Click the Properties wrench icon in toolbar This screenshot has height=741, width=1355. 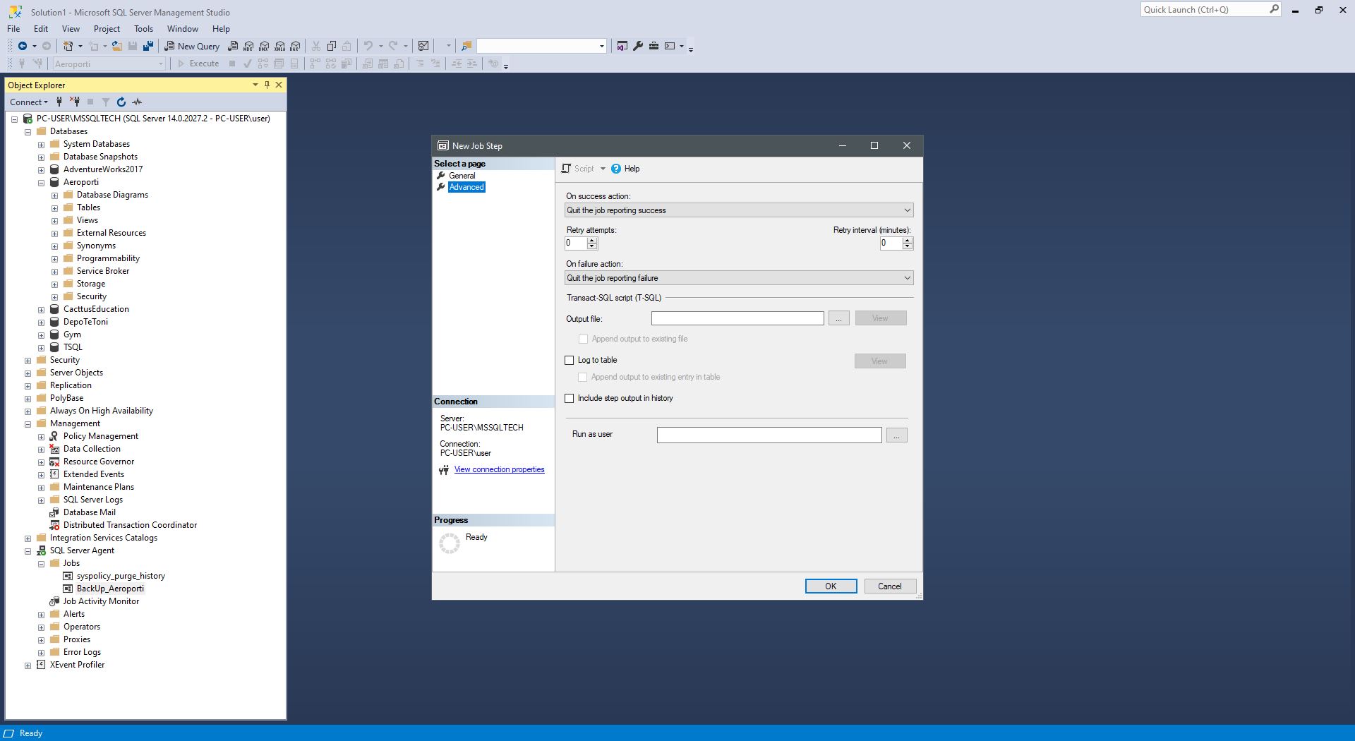[638, 46]
